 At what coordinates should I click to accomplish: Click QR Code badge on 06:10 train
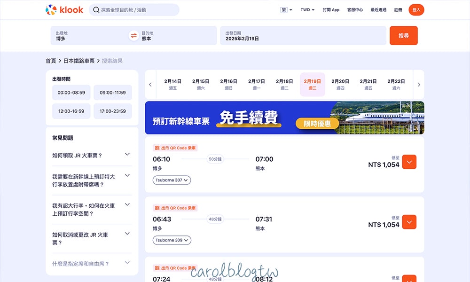[x=175, y=148]
